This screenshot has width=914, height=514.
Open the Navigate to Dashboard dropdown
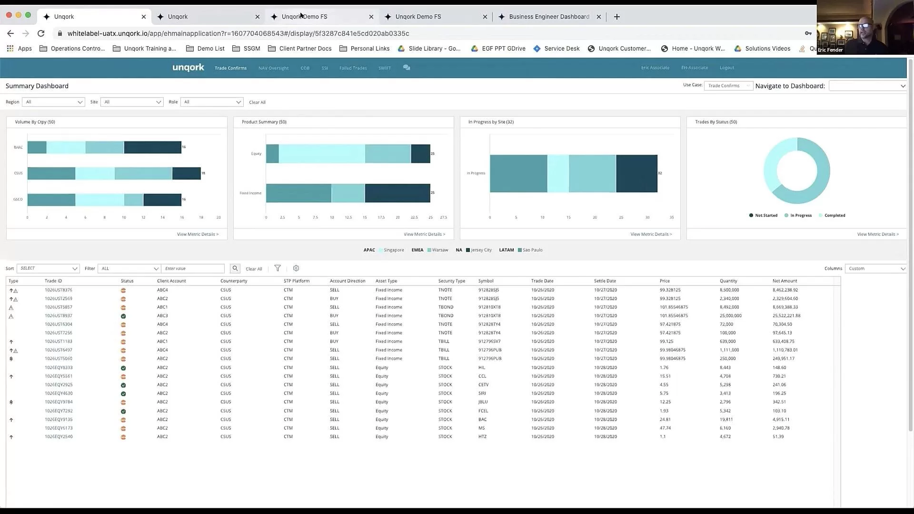click(867, 86)
